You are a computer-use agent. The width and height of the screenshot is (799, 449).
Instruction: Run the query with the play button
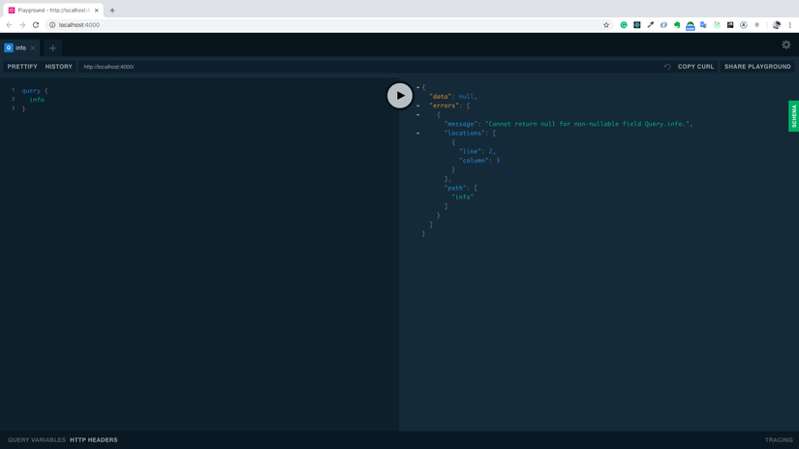click(400, 96)
